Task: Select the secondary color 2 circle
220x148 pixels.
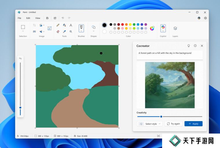Action: 104,32
